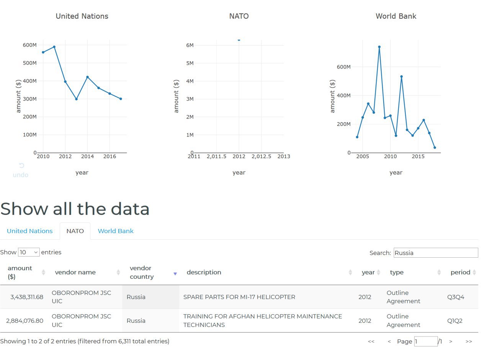The image size is (490, 353).
Task: Click the 2012 data point on World Bank chart
Action: click(402, 77)
